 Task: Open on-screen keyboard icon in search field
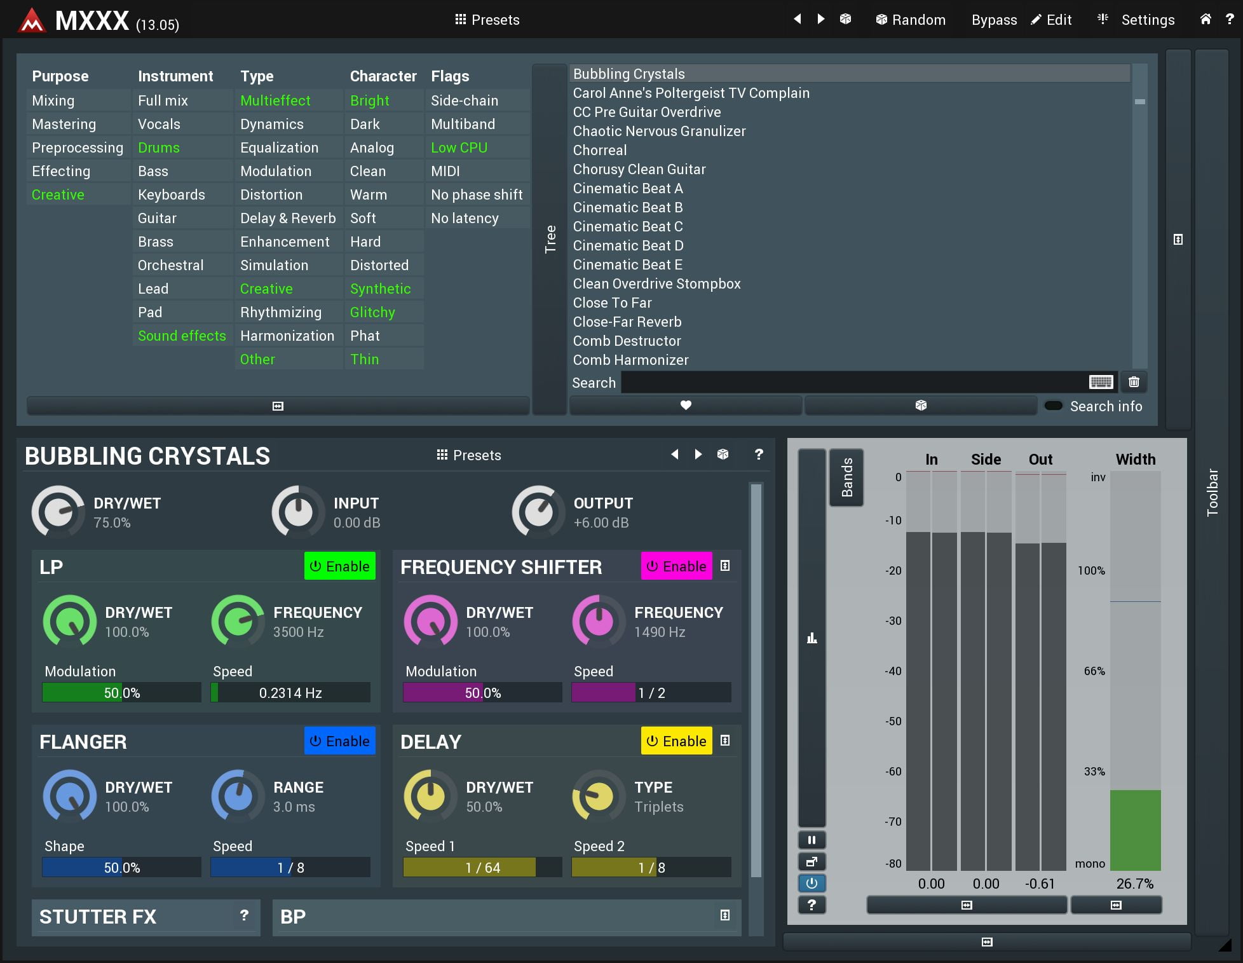(1101, 382)
